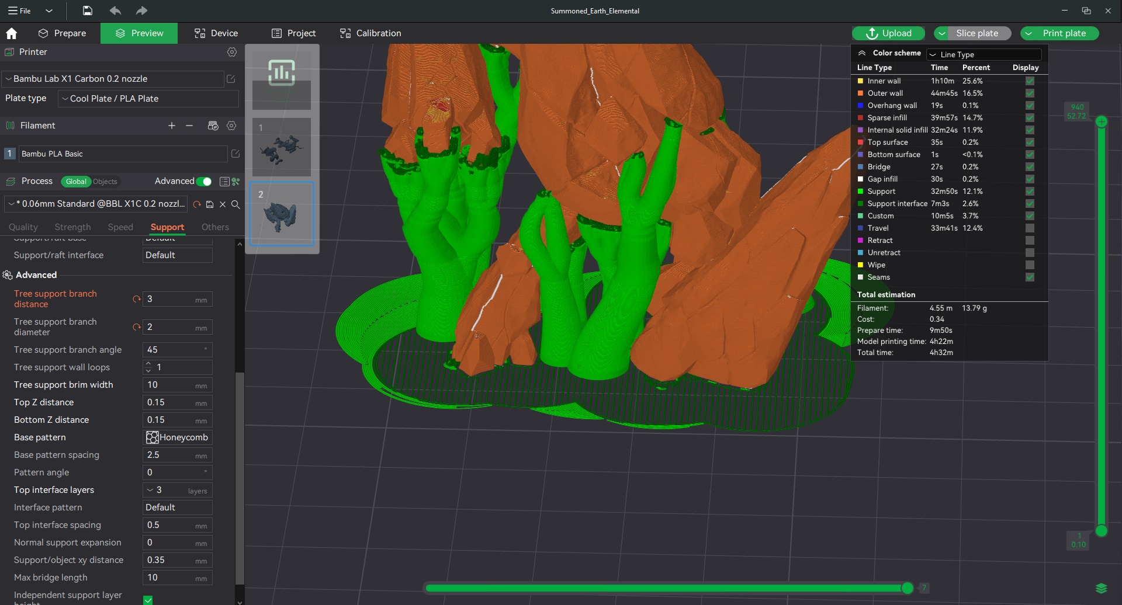The height and width of the screenshot is (605, 1122).
Task: Click the Print plate button
Action: pyautogui.click(x=1064, y=33)
